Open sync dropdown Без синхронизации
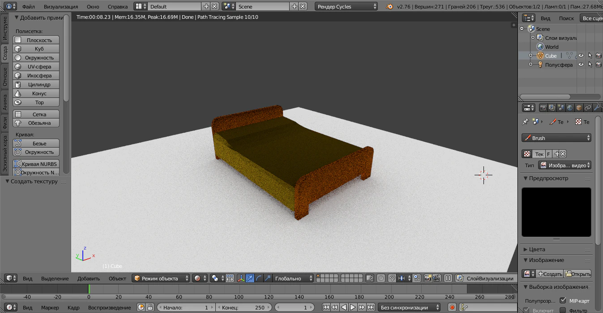603x313 pixels. tap(410, 307)
